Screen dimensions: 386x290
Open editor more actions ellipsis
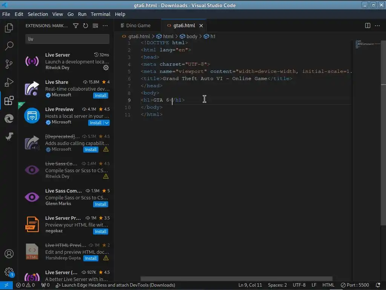click(x=377, y=26)
